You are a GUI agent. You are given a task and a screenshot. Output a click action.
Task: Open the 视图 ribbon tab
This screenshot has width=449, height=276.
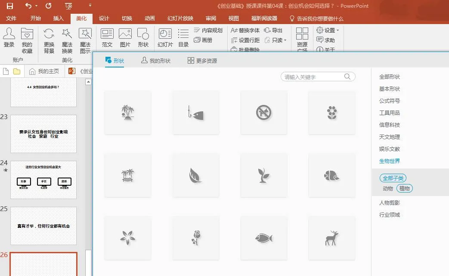(234, 18)
